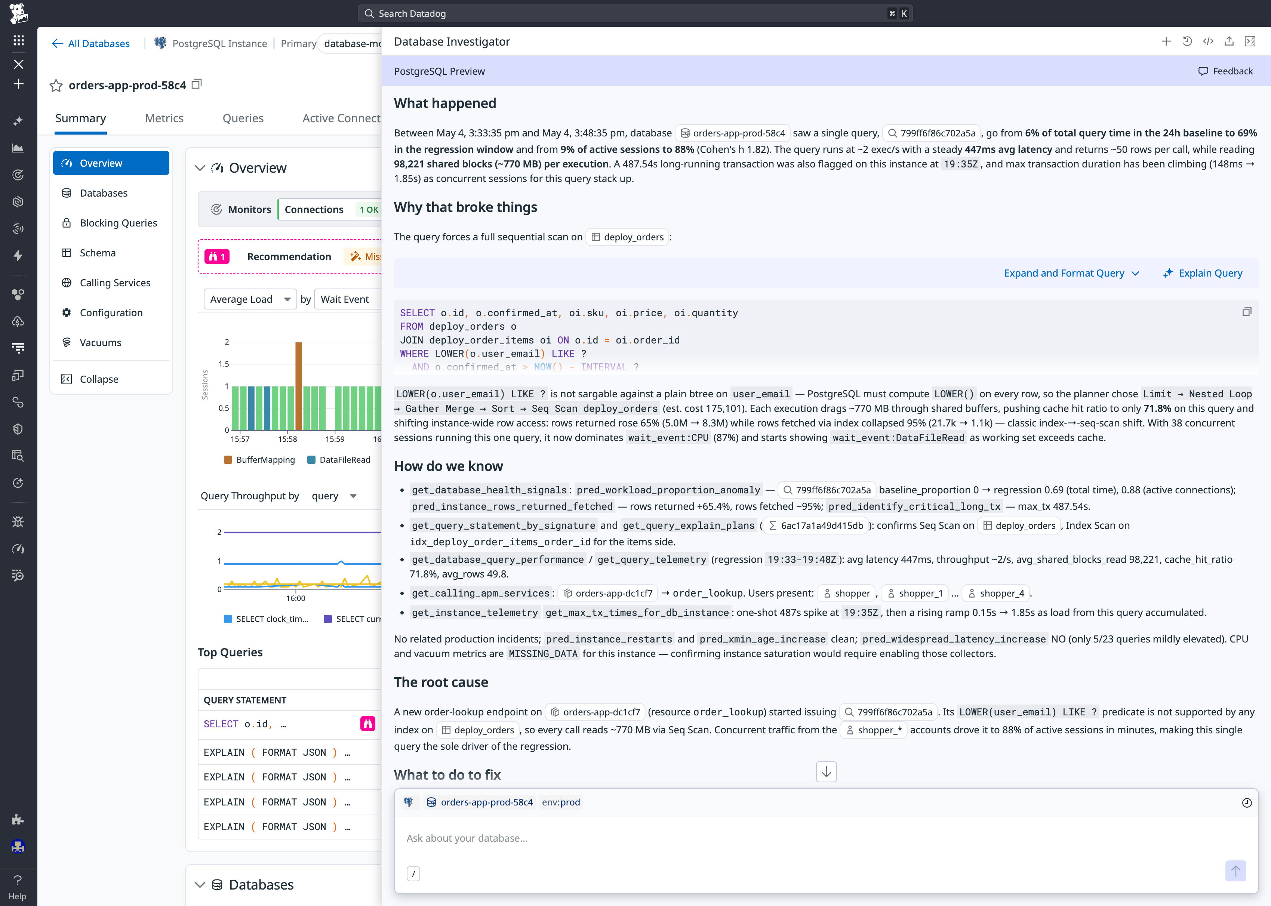Switch to the Summary tab
The width and height of the screenshot is (1271, 906).
point(80,118)
